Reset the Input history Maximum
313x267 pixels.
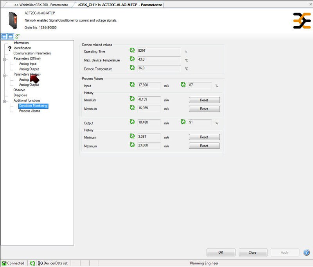204,109
